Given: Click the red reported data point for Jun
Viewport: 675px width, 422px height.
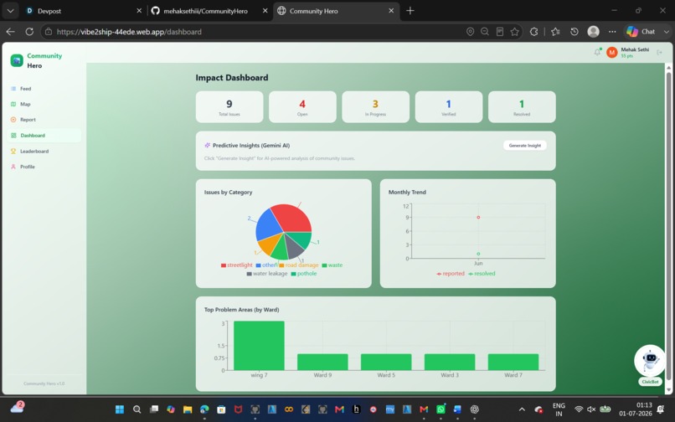Looking at the screenshot, I should click(478, 218).
